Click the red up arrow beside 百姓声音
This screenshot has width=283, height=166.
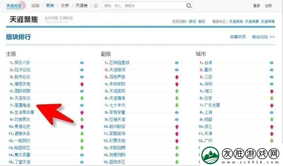coord(177,77)
